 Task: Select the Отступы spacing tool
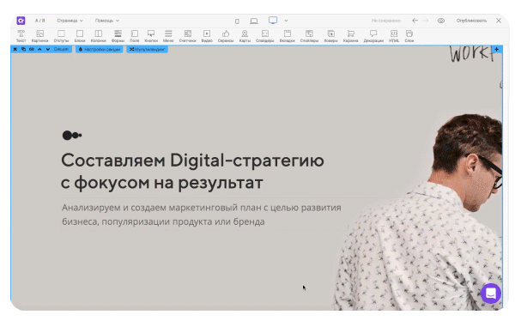61,36
